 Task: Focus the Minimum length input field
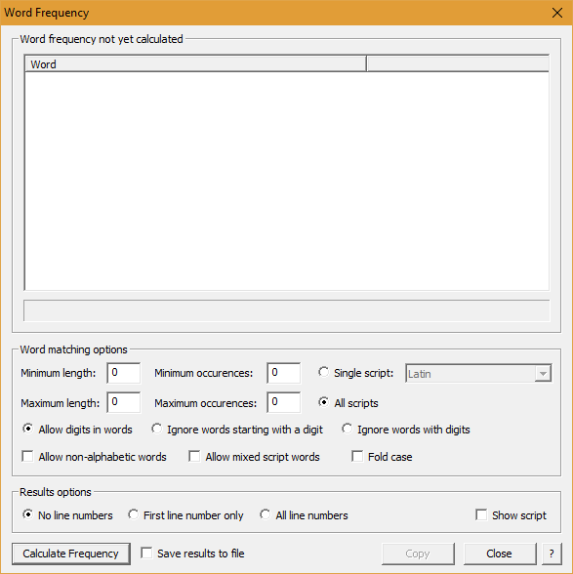click(x=123, y=373)
